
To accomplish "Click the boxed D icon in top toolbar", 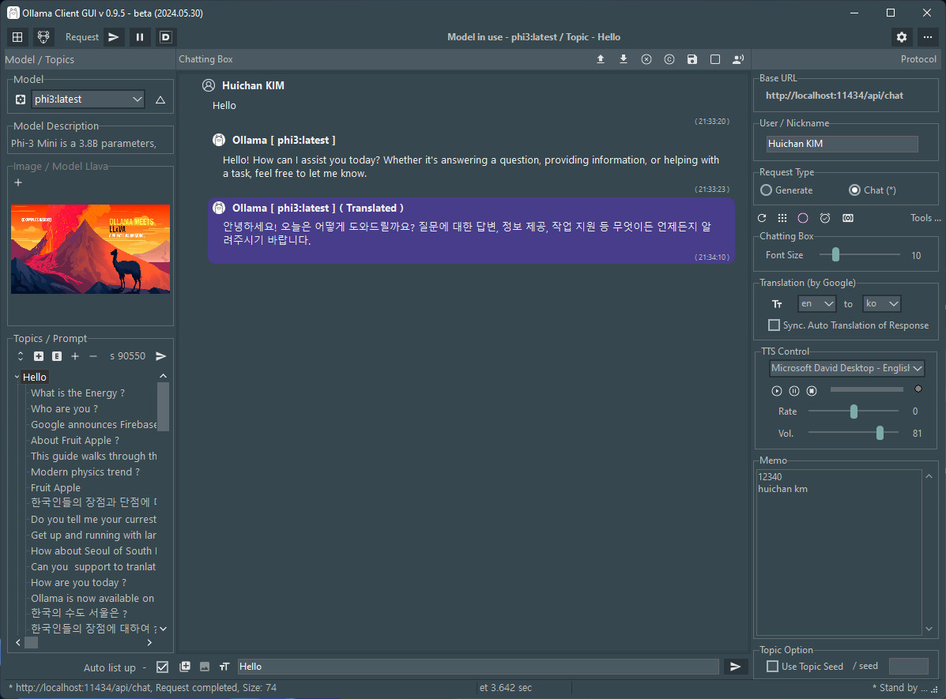I will click(x=165, y=37).
